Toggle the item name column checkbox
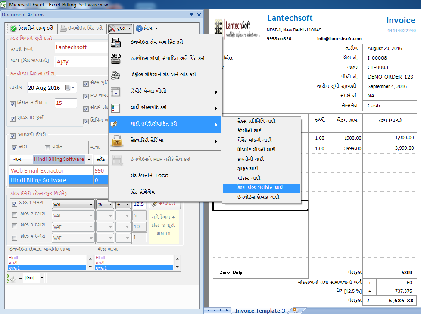This screenshot has height=314, width=421. coord(15,148)
